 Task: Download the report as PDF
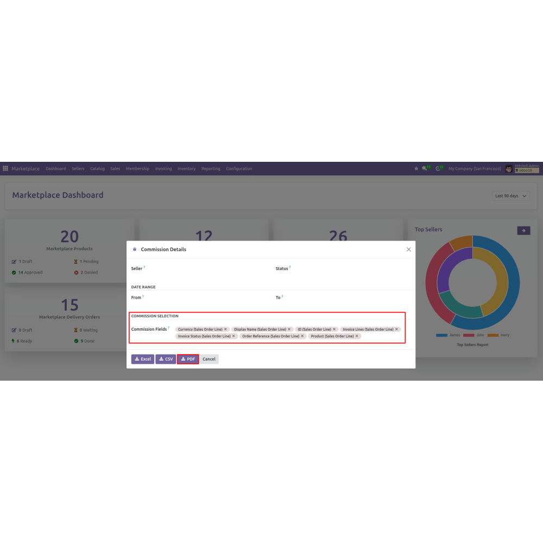(x=188, y=359)
